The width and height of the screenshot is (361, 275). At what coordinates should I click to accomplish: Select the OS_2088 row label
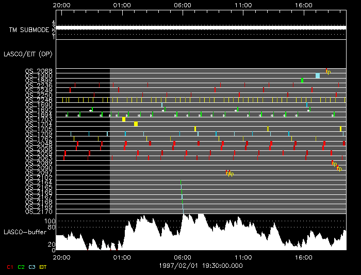tap(38, 71)
